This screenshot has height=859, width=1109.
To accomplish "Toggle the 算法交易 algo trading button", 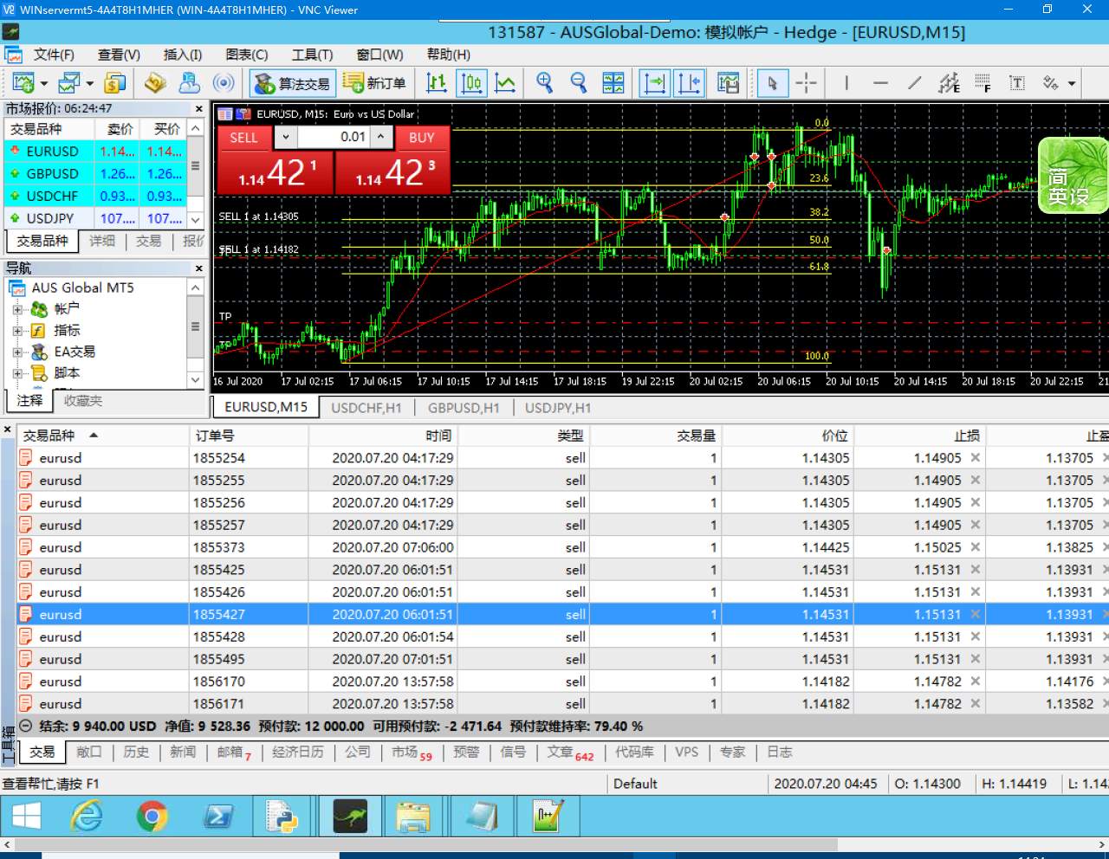I will click(x=293, y=83).
